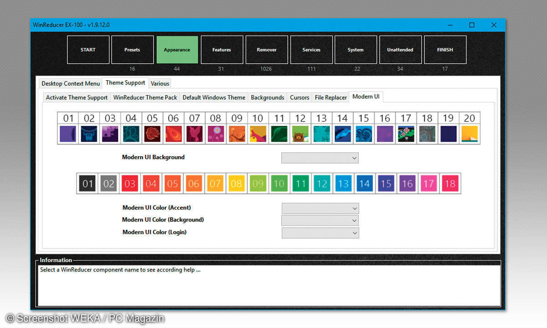Open the Services section
The image size is (547, 328).
311,50
